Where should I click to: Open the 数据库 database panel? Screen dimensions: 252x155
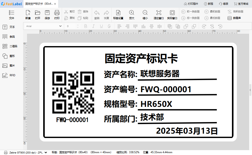[234, 18]
